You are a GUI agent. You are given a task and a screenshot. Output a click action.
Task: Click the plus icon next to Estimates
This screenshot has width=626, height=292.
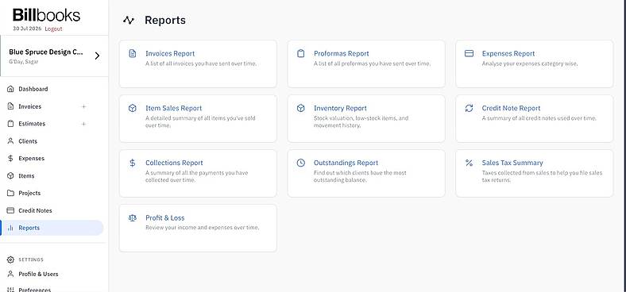tap(84, 124)
